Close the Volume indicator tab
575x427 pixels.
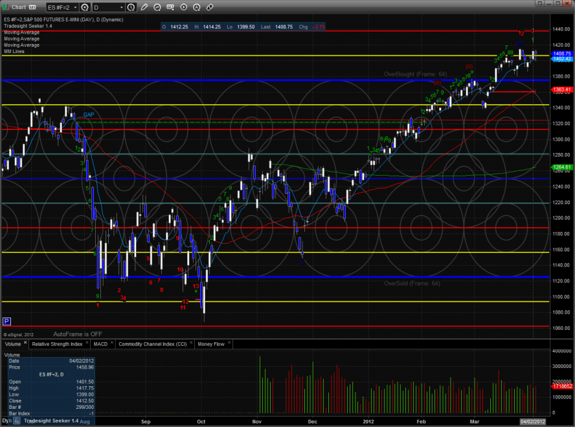[26, 343]
